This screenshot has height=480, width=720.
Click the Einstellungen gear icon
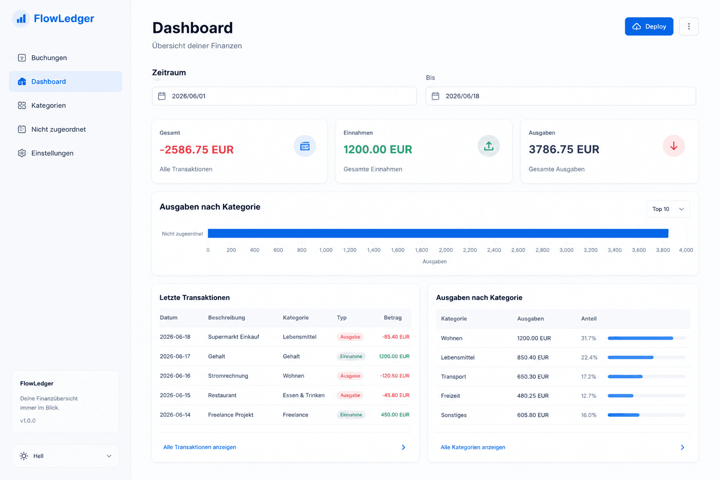[x=22, y=153]
